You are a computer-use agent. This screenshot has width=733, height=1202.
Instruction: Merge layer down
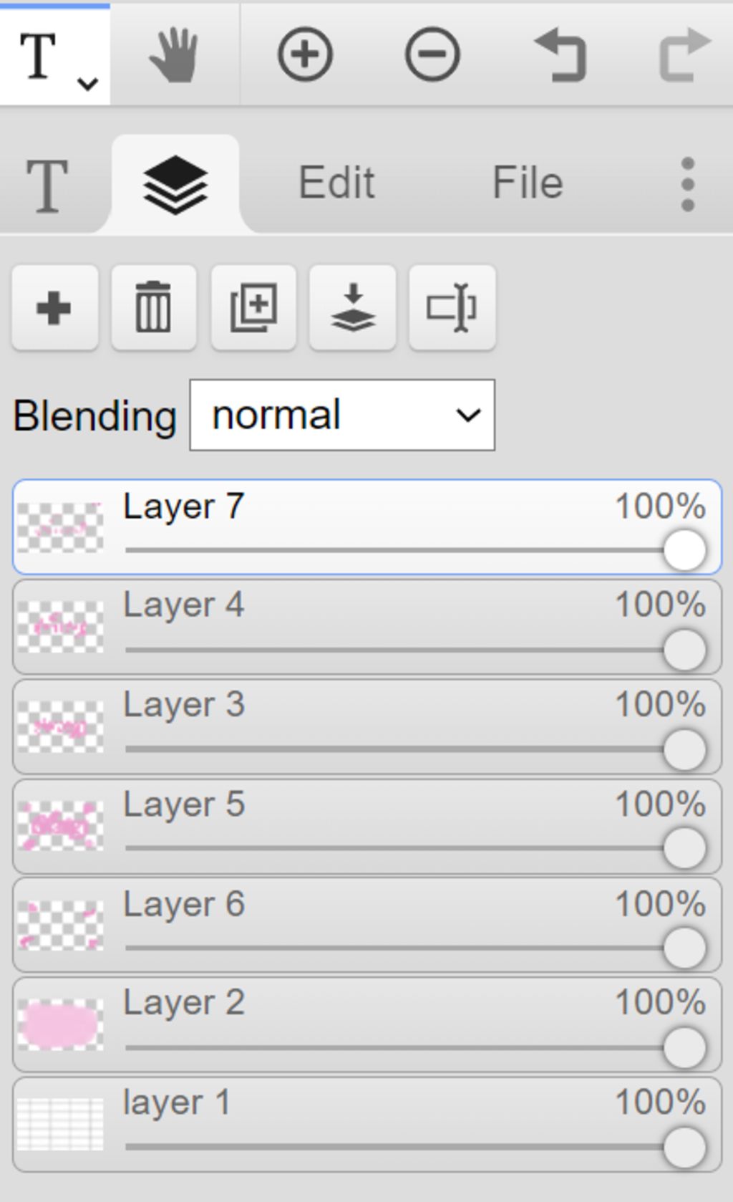point(352,308)
